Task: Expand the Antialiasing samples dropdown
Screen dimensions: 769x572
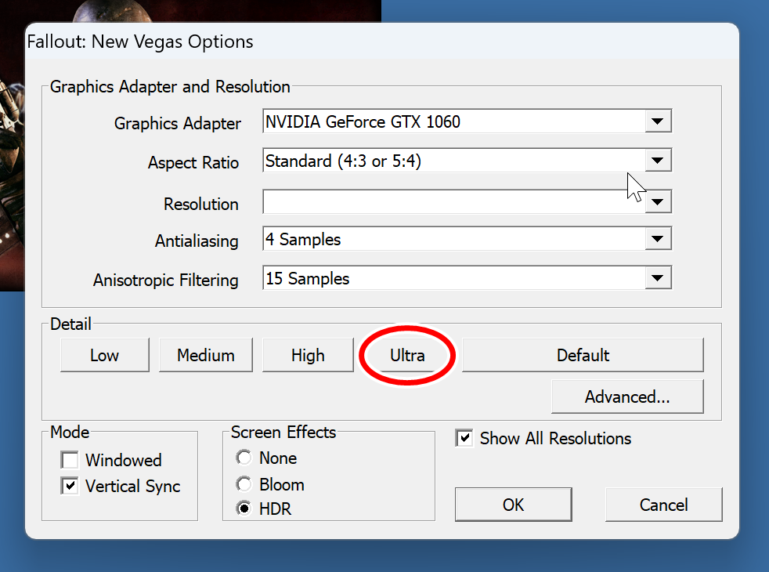Action: [657, 240]
